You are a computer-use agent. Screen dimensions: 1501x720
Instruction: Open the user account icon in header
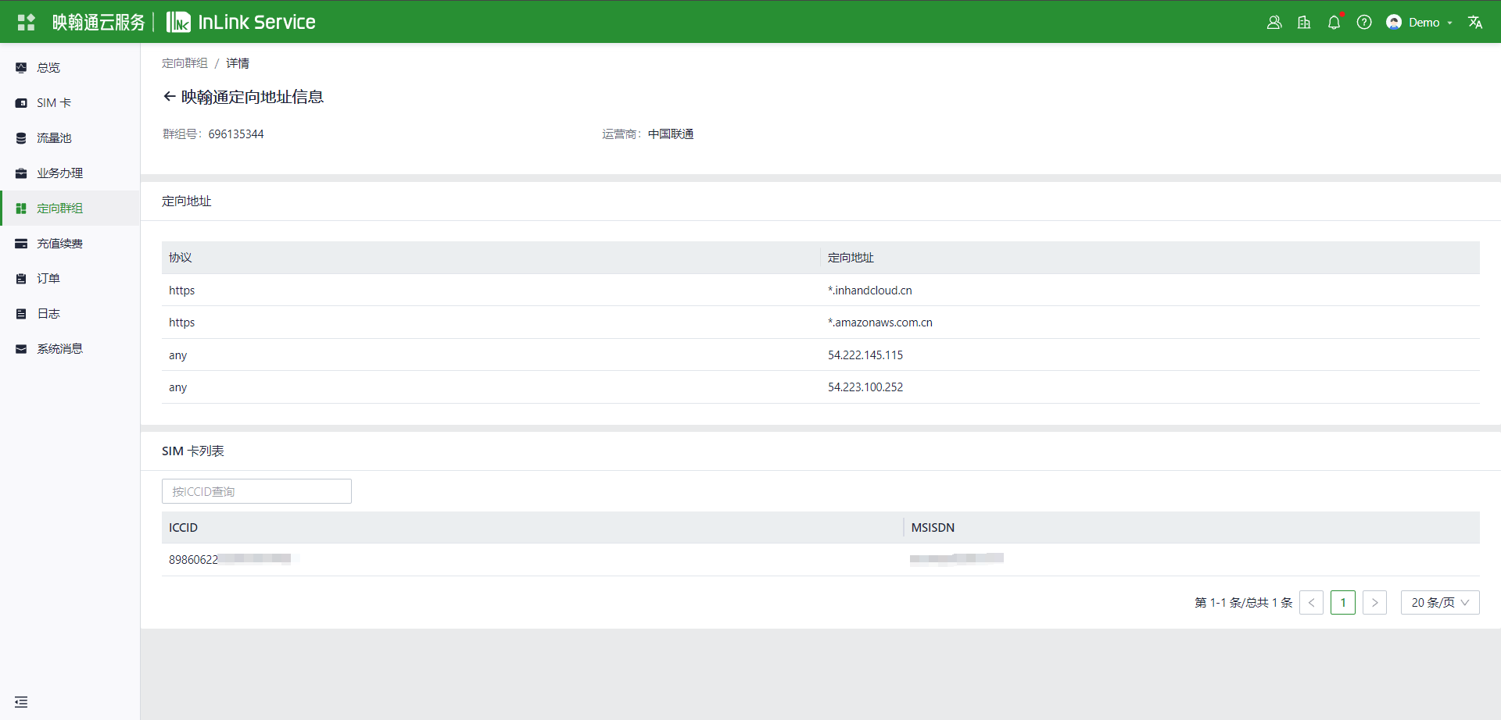[x=1274, y=23]
